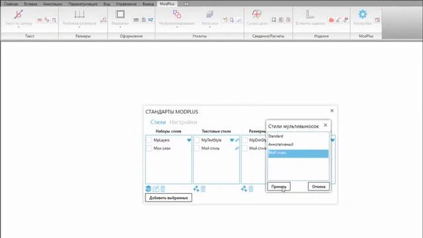
Task: Click the Форматки frame icon
Action: point(120,15)
